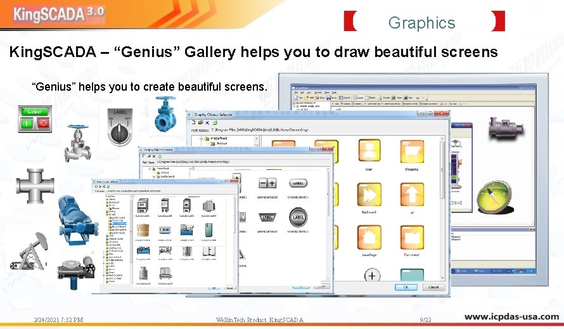Select the User diamond button graphic

pos(369,150)
